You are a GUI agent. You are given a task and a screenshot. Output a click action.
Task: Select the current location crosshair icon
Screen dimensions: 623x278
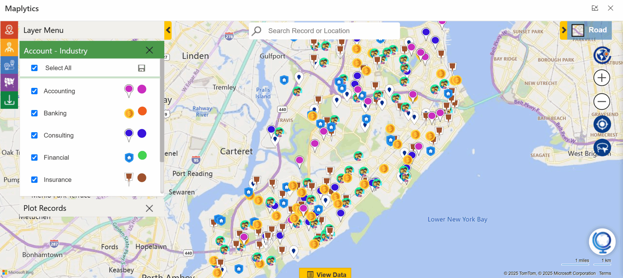(602, 124)
